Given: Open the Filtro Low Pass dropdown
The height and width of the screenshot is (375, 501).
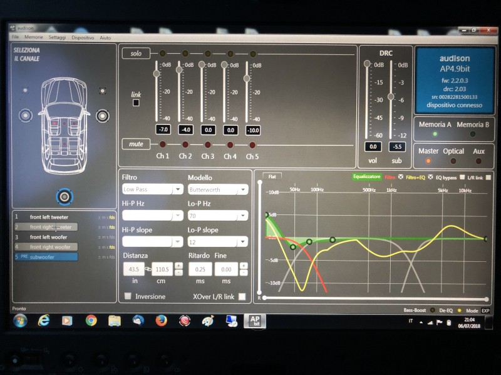Looking at the screenshot, I should [153, 189].
